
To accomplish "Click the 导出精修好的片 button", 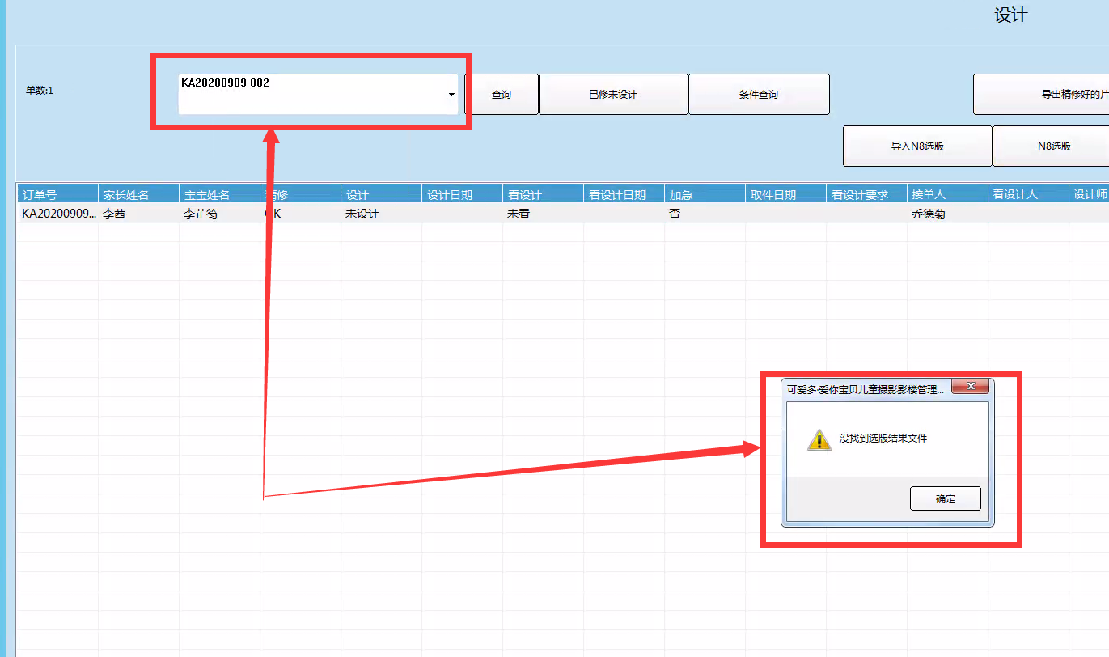I will (1041, 95).
